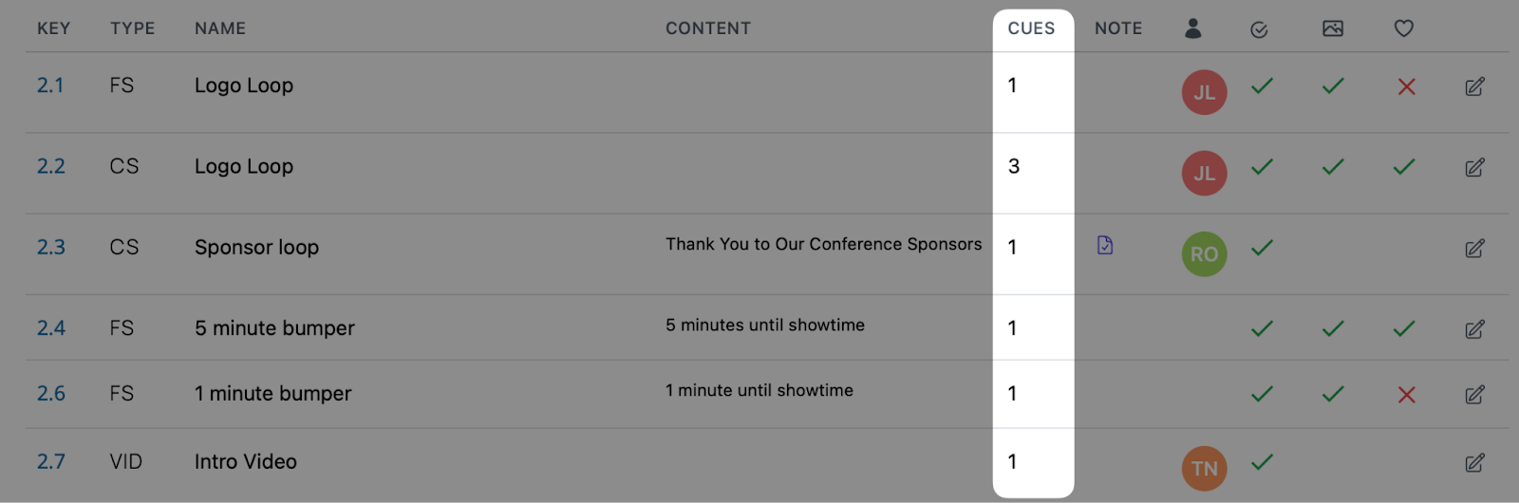Click edit icon on Sponsor loop row
The width and height of the screenshot is (1519, 503).
pos(1474,249)
